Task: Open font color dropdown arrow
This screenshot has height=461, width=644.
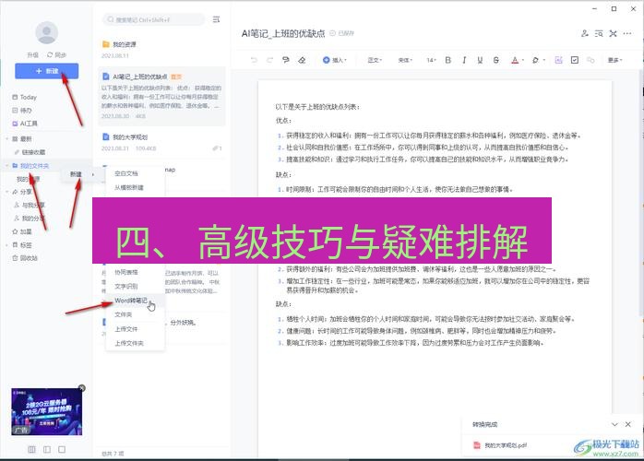Action: [523, 60]
